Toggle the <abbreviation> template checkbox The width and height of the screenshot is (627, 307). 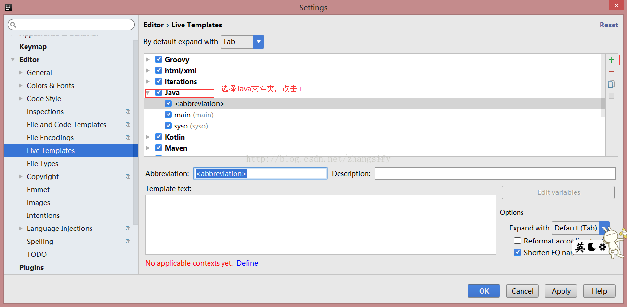click(168, 103)
